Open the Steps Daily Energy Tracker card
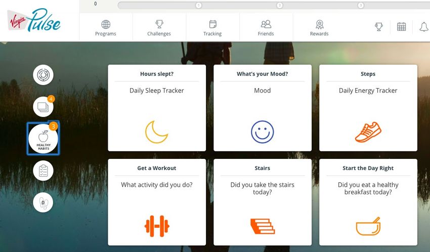 (368, 108)
